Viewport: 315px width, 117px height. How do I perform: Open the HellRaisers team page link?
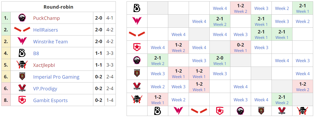(45, 30)
